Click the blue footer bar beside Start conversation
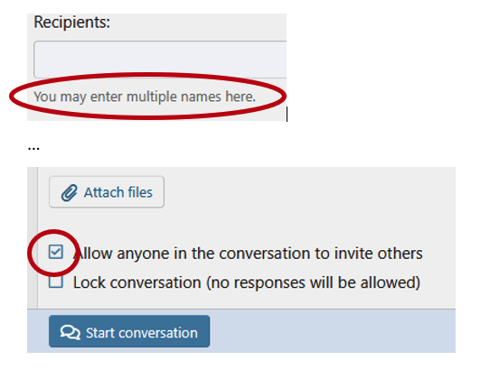The height and width of the screenshot is (370, 499). (331, 331)
